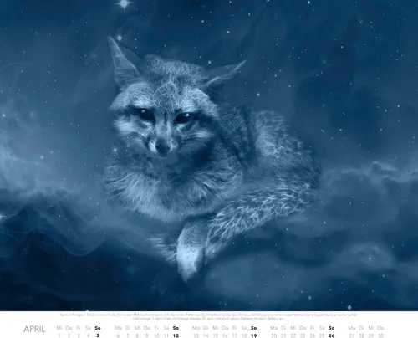Click the fox's hanging front paw
This screenshot has height=338, width=418.
pyautogui.click(x=190, y=253)
